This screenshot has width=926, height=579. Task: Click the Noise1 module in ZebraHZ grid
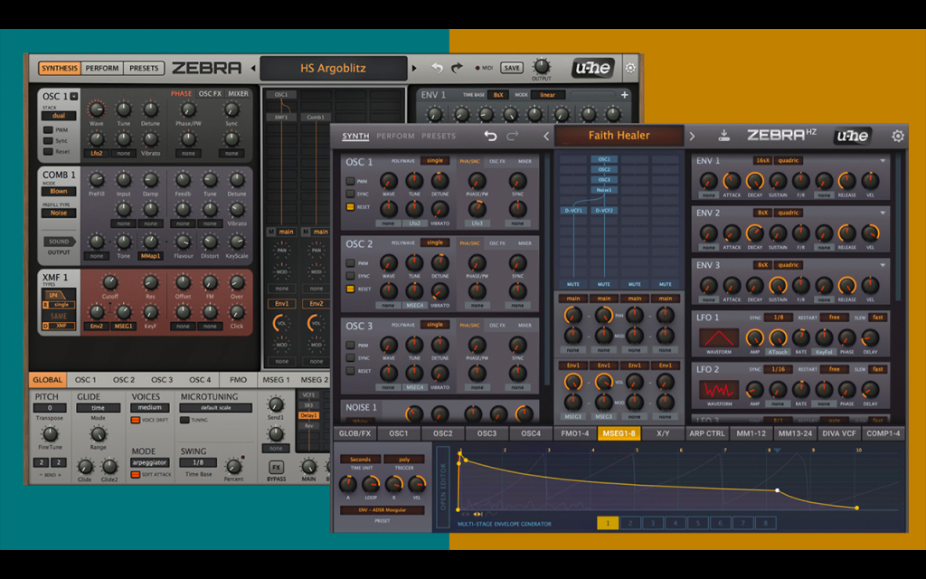pos(603,190)
